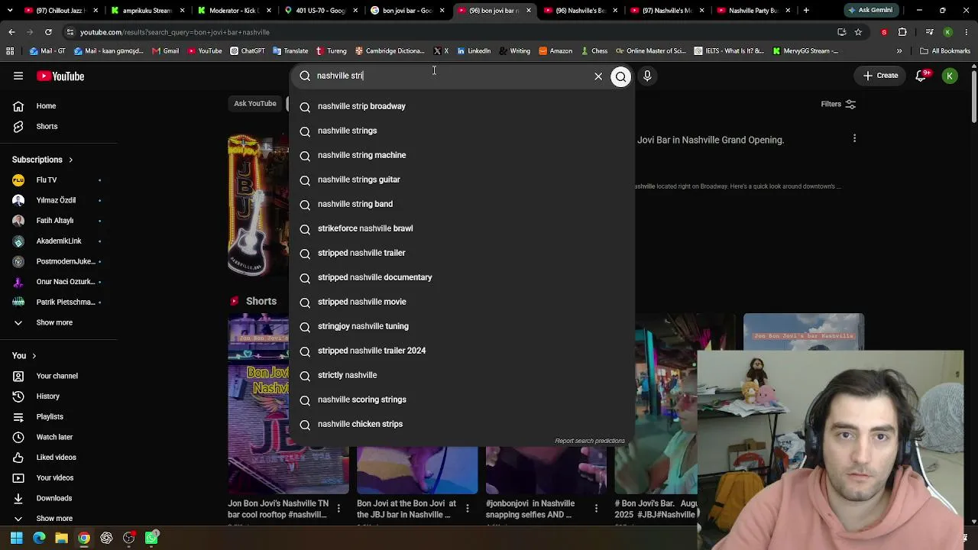The image size is (978, 550).
Task: Open WhatsApp from the taskbar
Action: tap(151, 538)
